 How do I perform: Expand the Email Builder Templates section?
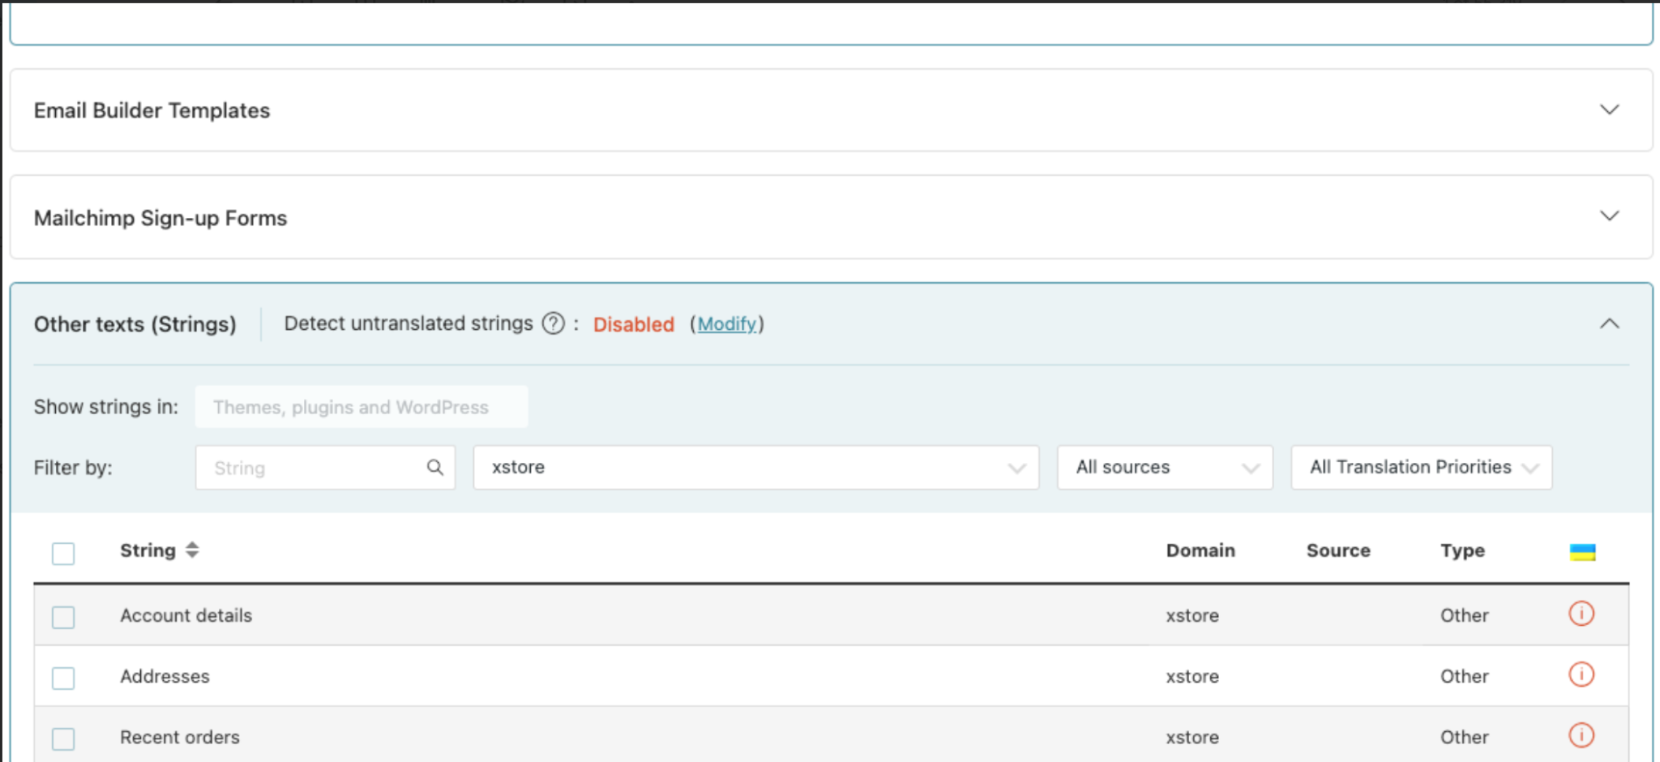pyautogui.click(x=1610, y=109)
